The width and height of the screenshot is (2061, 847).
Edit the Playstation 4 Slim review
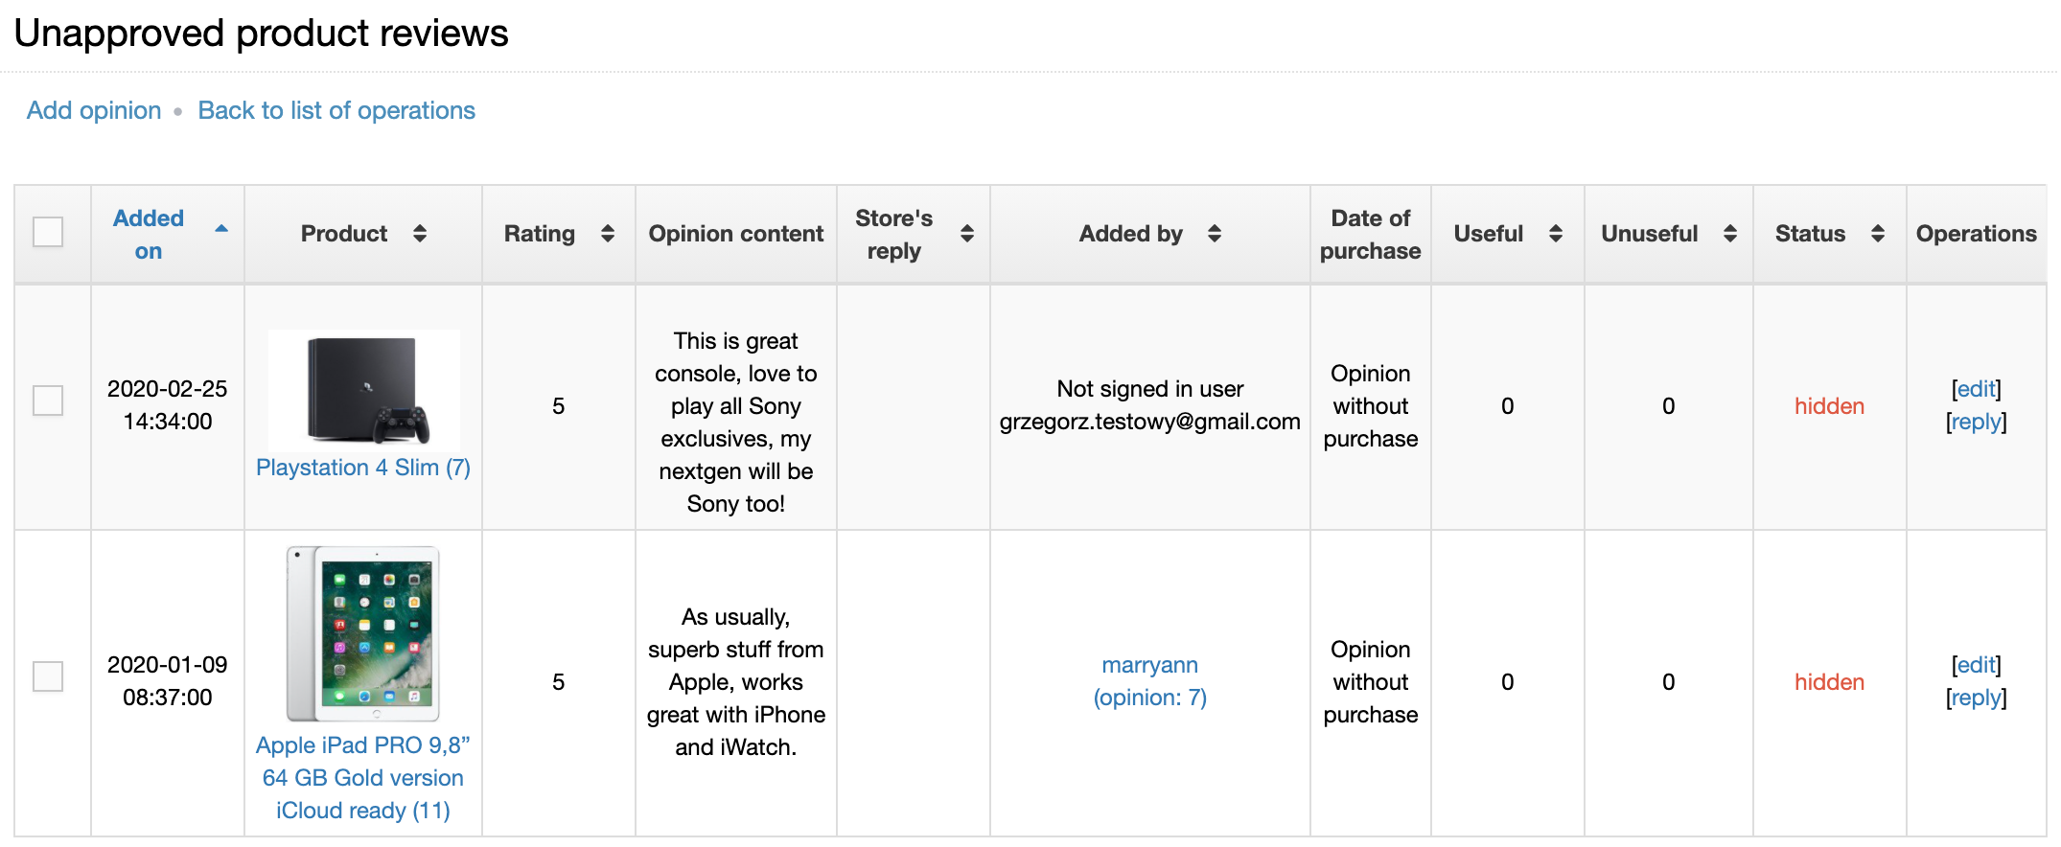1977,389
